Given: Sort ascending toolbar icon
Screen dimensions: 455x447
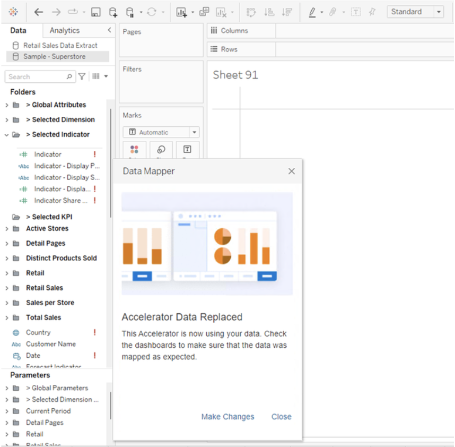Looking at the screenshot, I should (269, 12).
